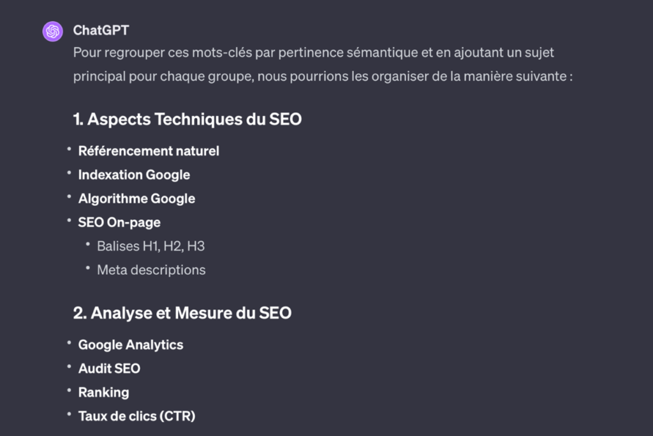The height and width of the screenshot is (436, 653).
Task: Click the "Meta descriptions" sub-item
Action: (151, 270)
